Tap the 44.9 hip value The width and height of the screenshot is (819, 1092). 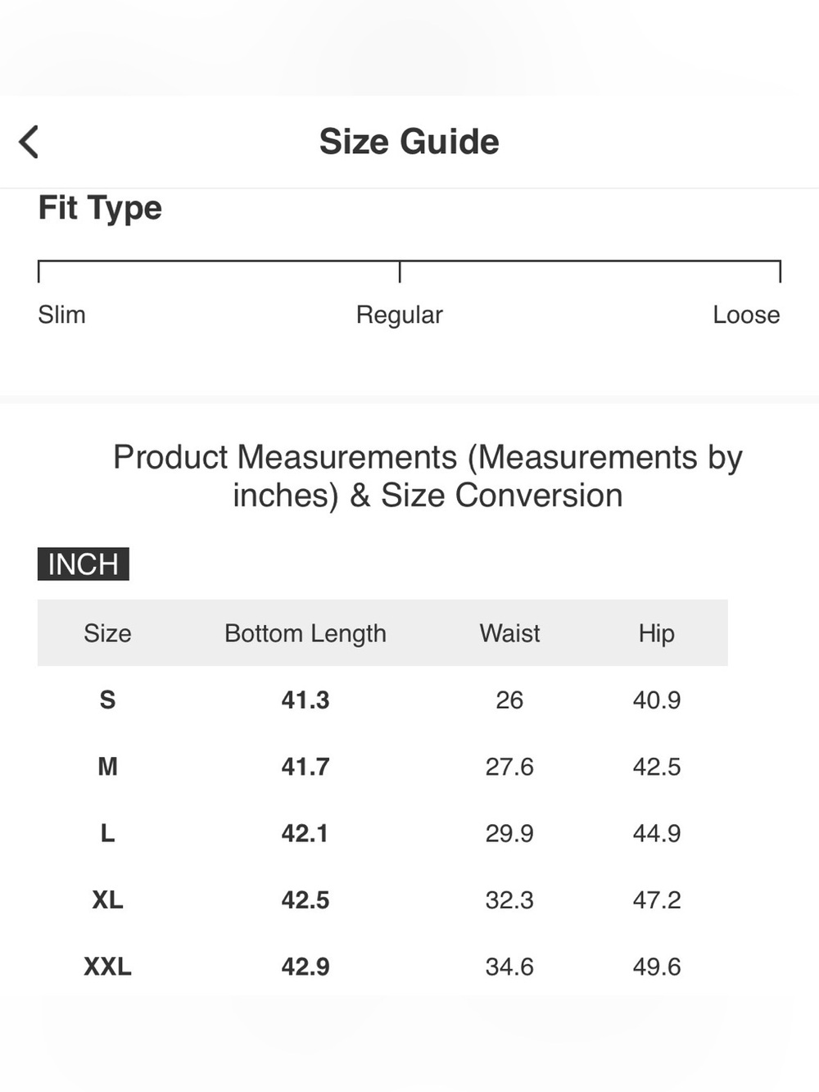657,833
